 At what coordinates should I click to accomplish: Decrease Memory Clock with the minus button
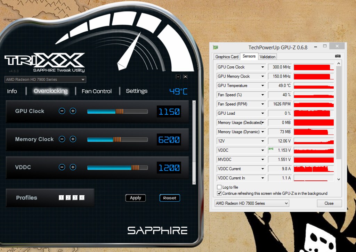coord(62,139)
